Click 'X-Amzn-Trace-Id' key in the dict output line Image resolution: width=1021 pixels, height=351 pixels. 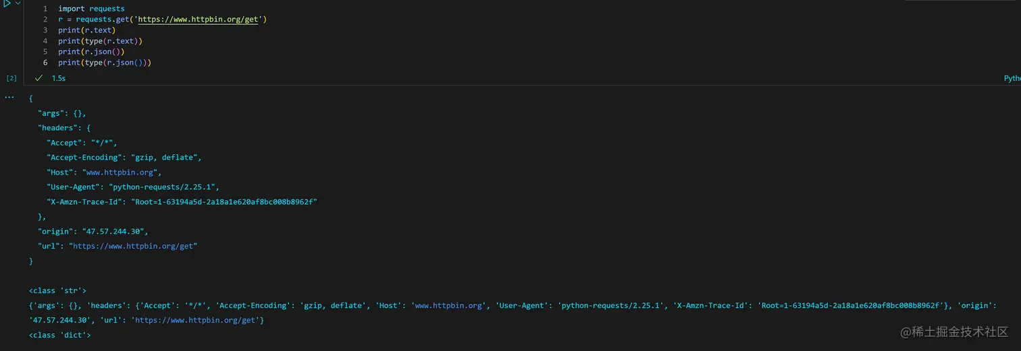[x=712, y=305]
